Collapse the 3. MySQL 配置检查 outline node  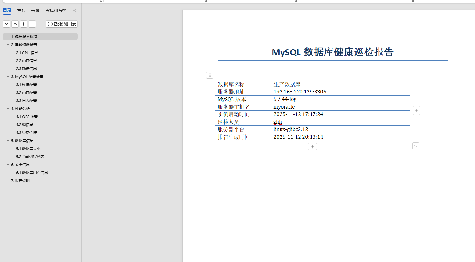click(8, 77)
